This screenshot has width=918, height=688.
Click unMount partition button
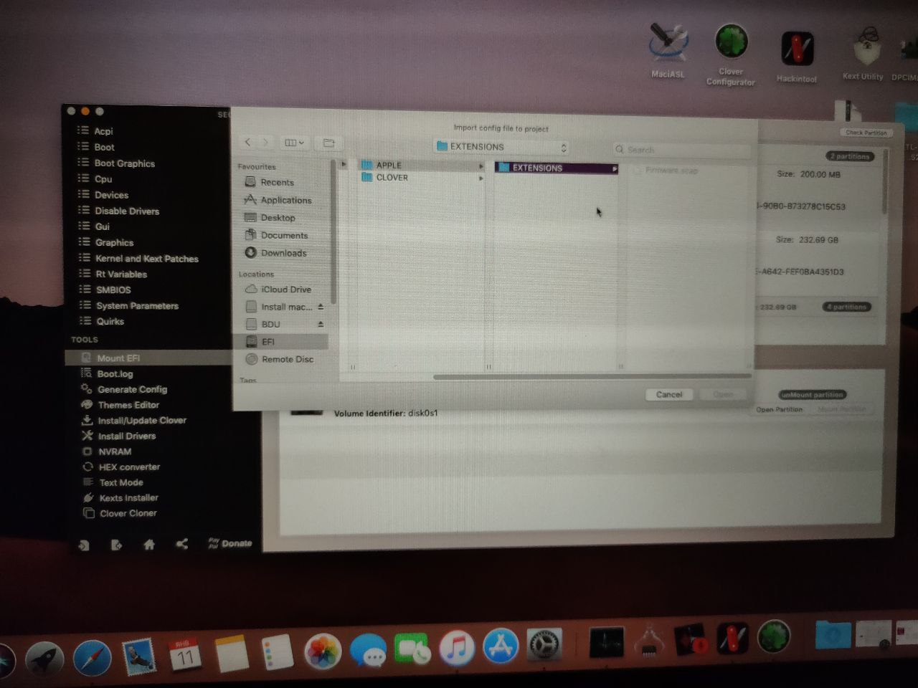(812, 395)
